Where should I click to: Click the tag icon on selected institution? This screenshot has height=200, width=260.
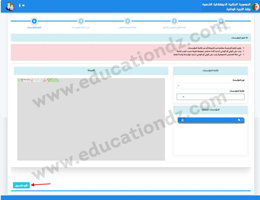click(239, 120)
